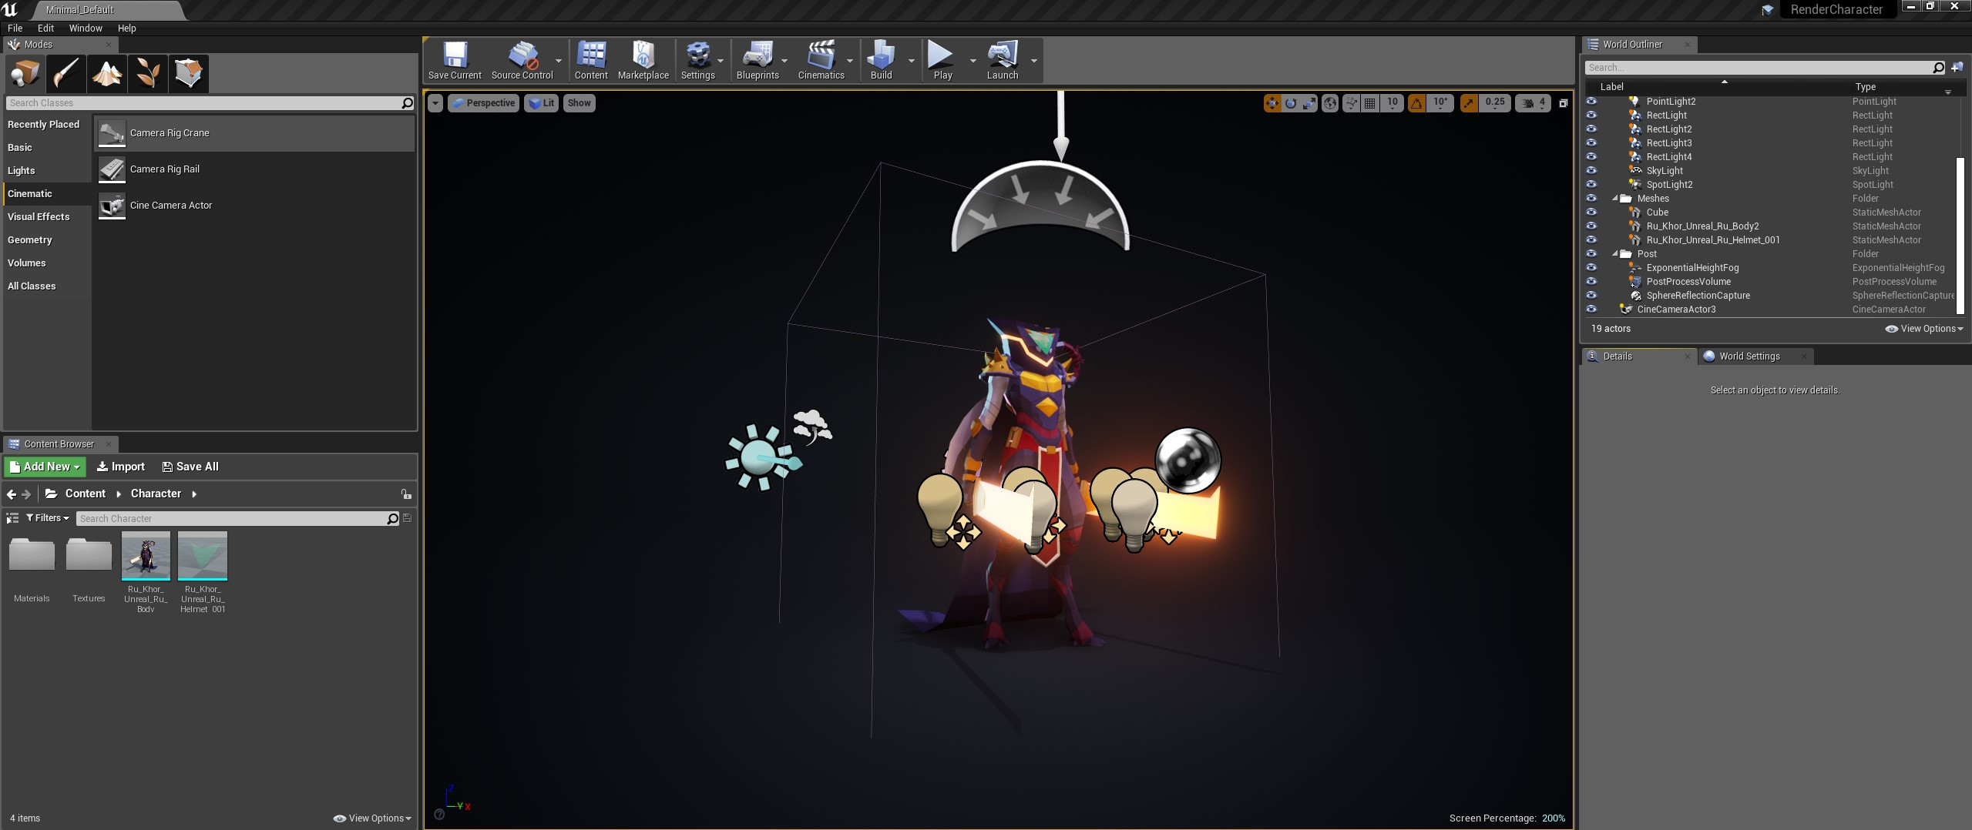The width and height of the screenshot is (1972, 830).
Task: Open outliner View Options
Action: [1924, 329]
